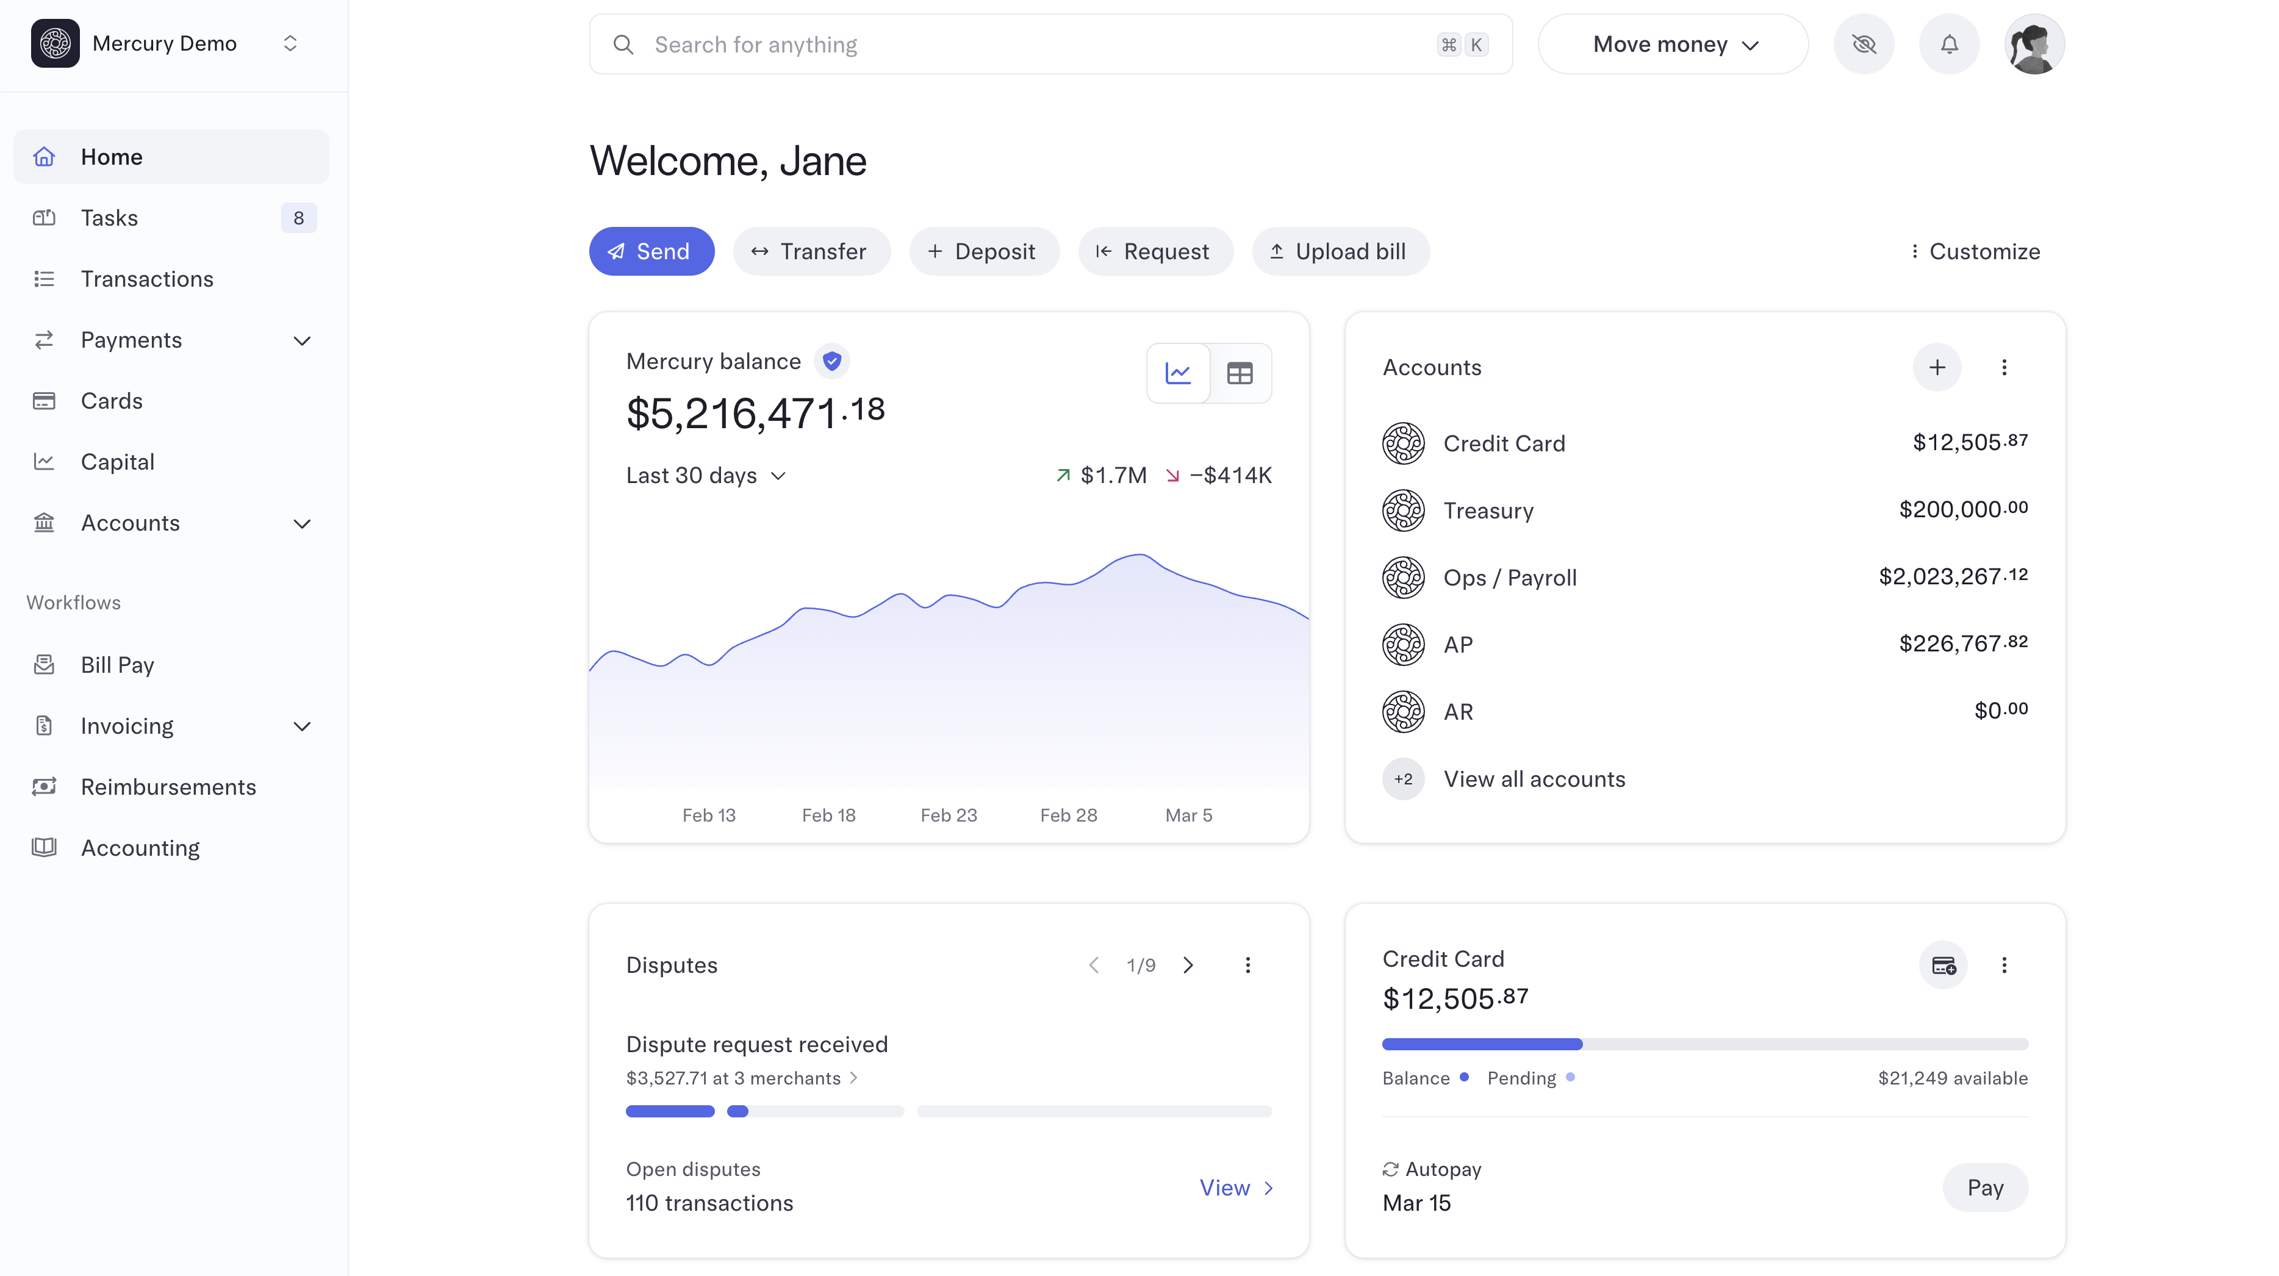The height and width of the screenshot is (1276, 2279).
Task: Go to next dispute with right arrow
Action: pos(1188,964)
